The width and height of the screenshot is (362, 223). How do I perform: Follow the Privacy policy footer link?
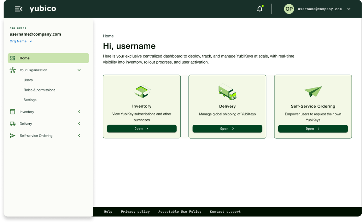click(x=135, y=212)
